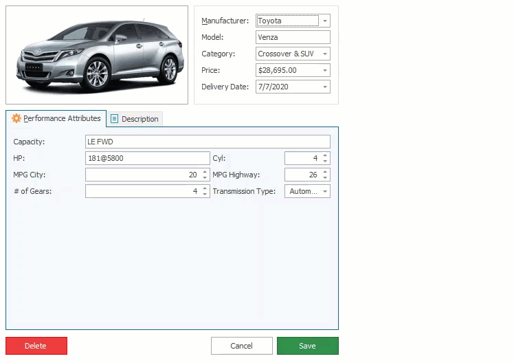Click the Toyota Venza car photo

click(x=97, y=55)
